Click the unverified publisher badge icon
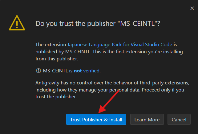198x134 pixels. point(38,71)
